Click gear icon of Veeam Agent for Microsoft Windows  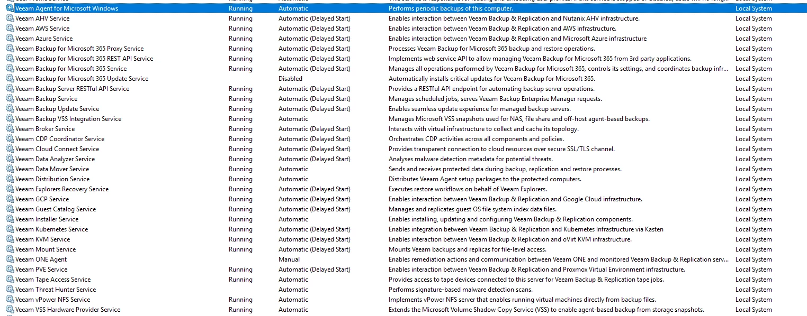coord(10,8)
